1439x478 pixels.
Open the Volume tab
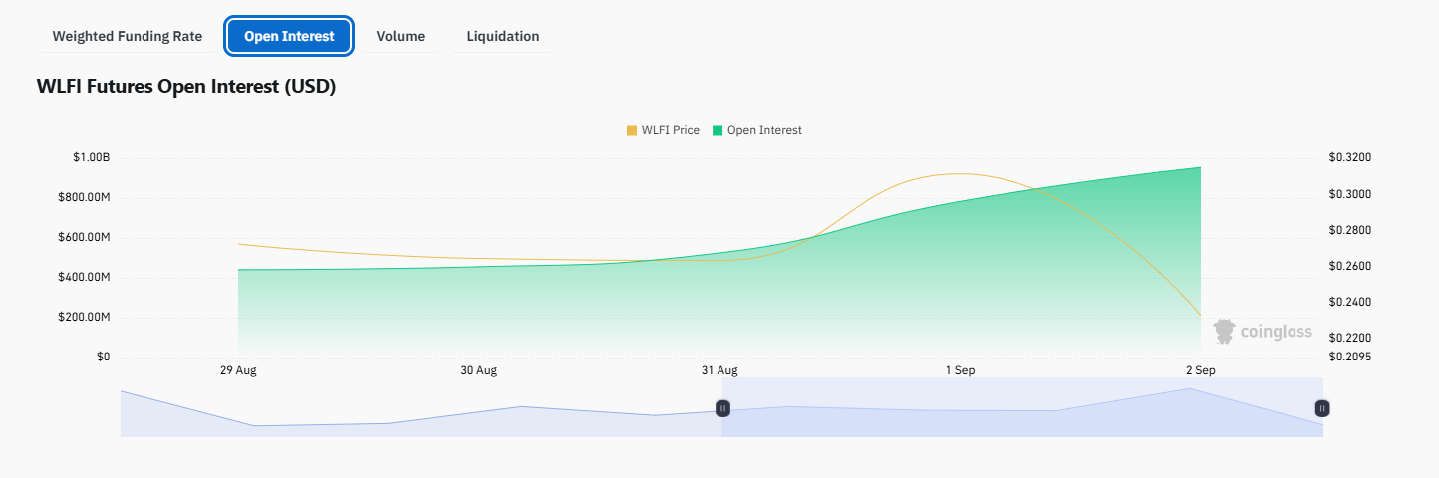click(401, 36)
